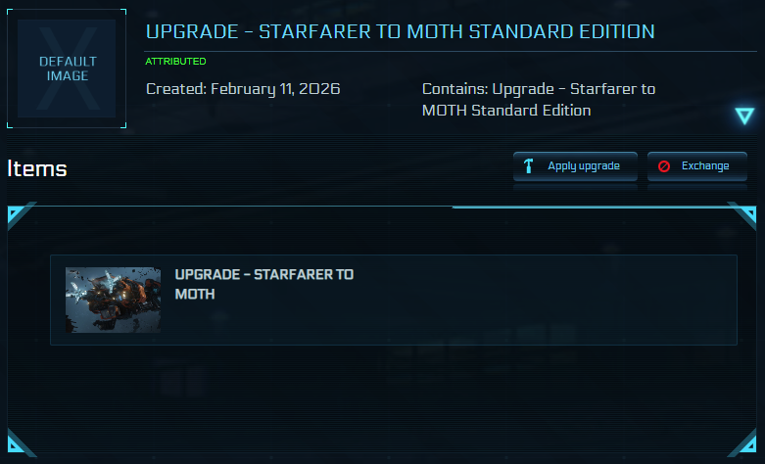This screenshot has width=765, height=464.
Task: Click the Created February 11, 2026 date
Action: coord(243,88)
